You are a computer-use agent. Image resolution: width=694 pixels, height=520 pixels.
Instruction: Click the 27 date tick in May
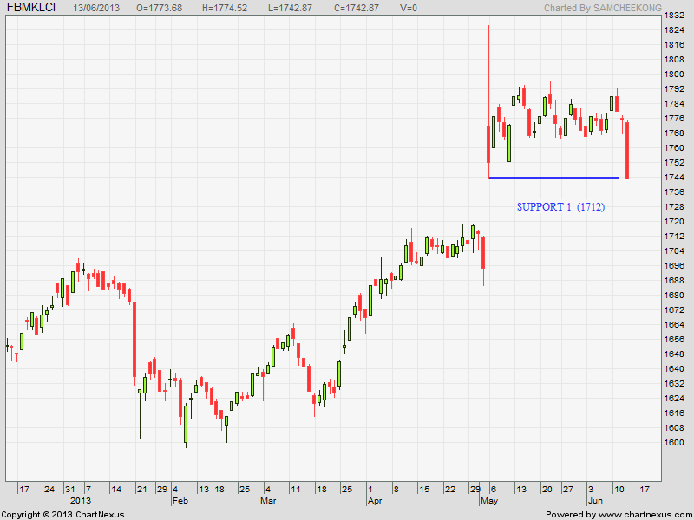(568, 490)
